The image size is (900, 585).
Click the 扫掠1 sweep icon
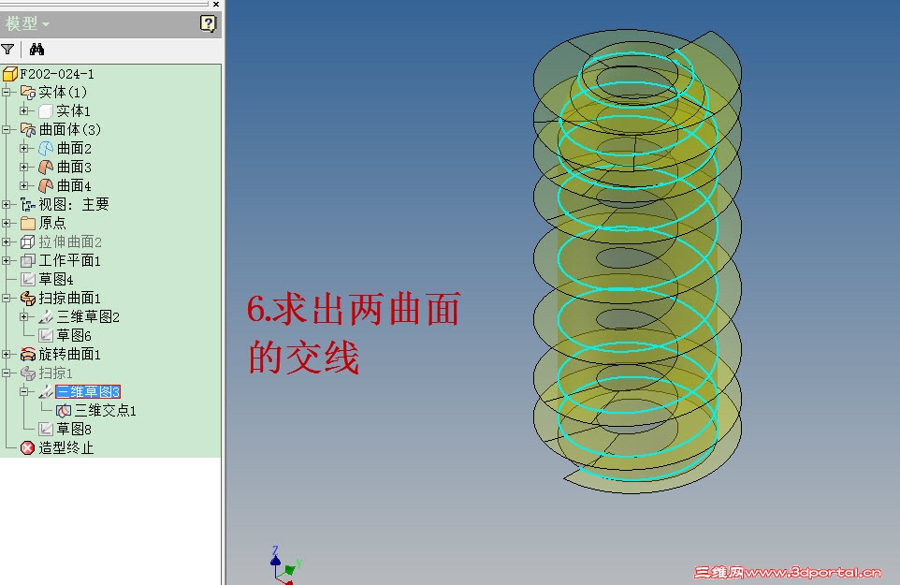[x=27, y=373]
